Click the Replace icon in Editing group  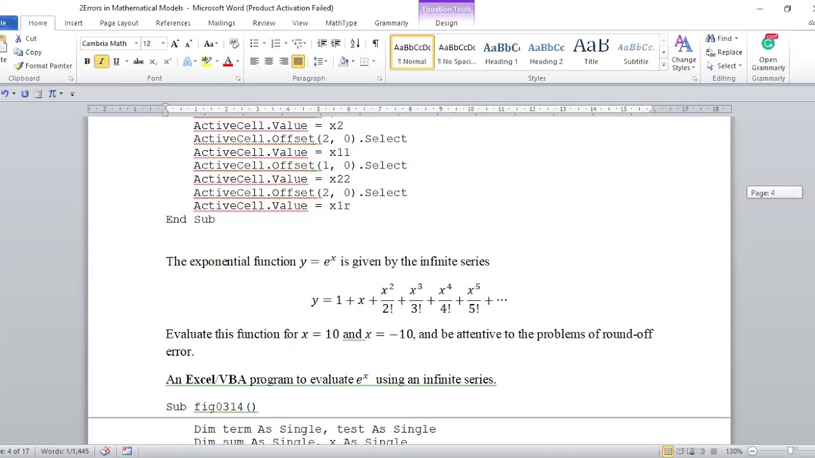tap(711, 52)
